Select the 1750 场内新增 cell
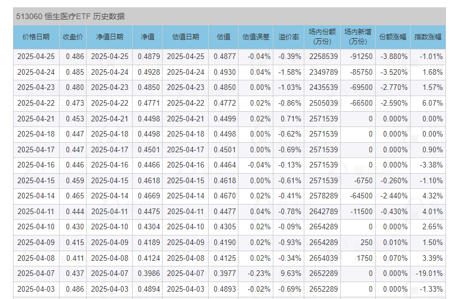Screen dimensions: 450x299 coord(364,257)
